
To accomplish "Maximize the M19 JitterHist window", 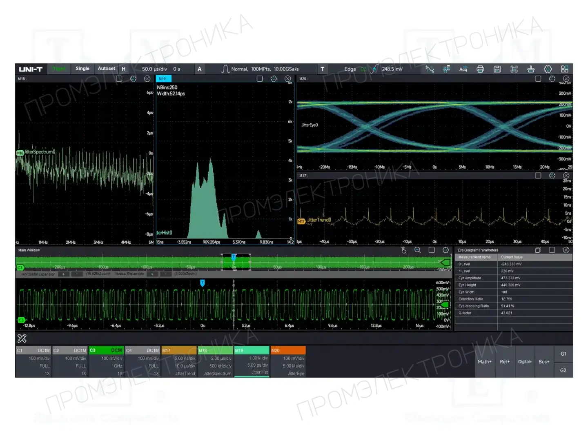I will point(260,78).
